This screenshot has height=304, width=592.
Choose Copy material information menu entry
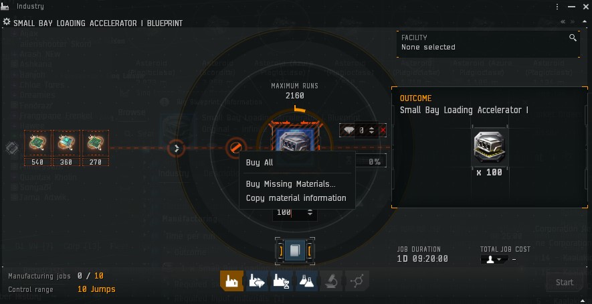pyautogui.click(x=296, y=198)
